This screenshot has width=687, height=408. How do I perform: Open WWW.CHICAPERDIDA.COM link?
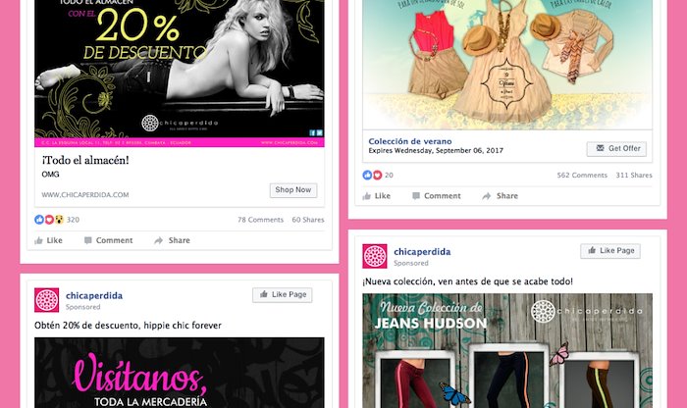85,195
